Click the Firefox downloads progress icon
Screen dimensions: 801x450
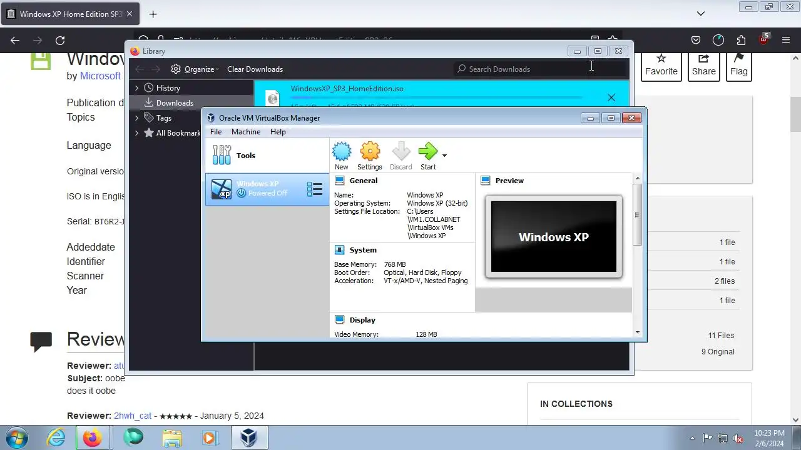pos(718,40)
